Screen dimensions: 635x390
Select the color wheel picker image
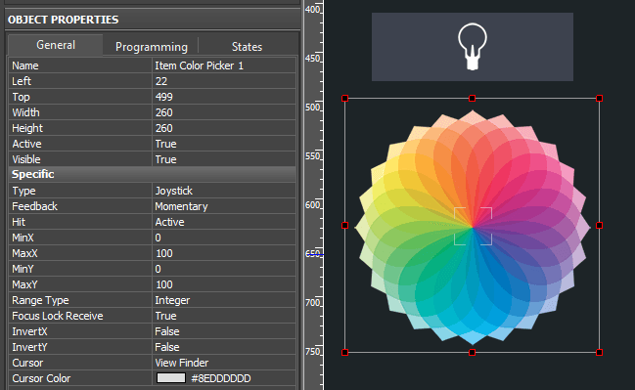coord(473,228)
